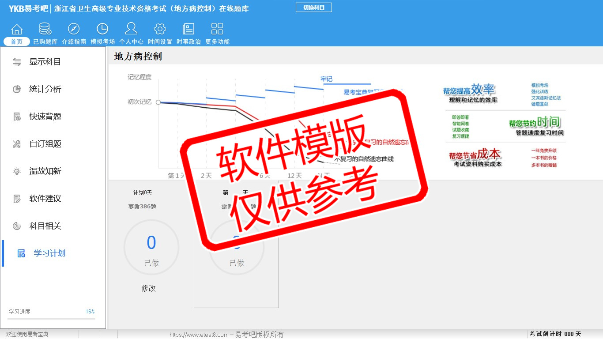Click the YKB易考吧 logo
Viewport: 603px width, 339px height.
click(28, 8)
